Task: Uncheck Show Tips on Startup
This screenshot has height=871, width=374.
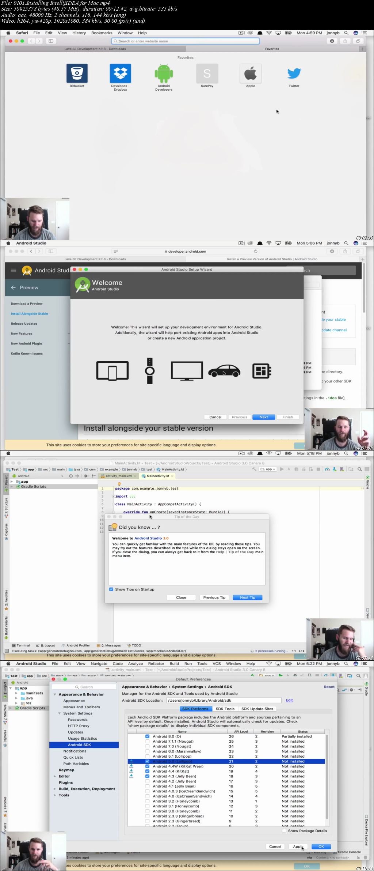Action: 111,589
